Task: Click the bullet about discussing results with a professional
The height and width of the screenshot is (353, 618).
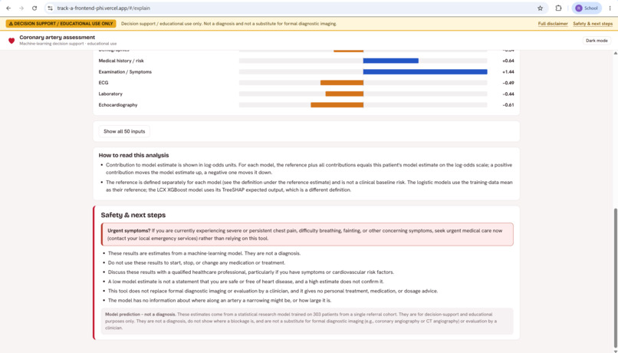Action: (251, 272)
